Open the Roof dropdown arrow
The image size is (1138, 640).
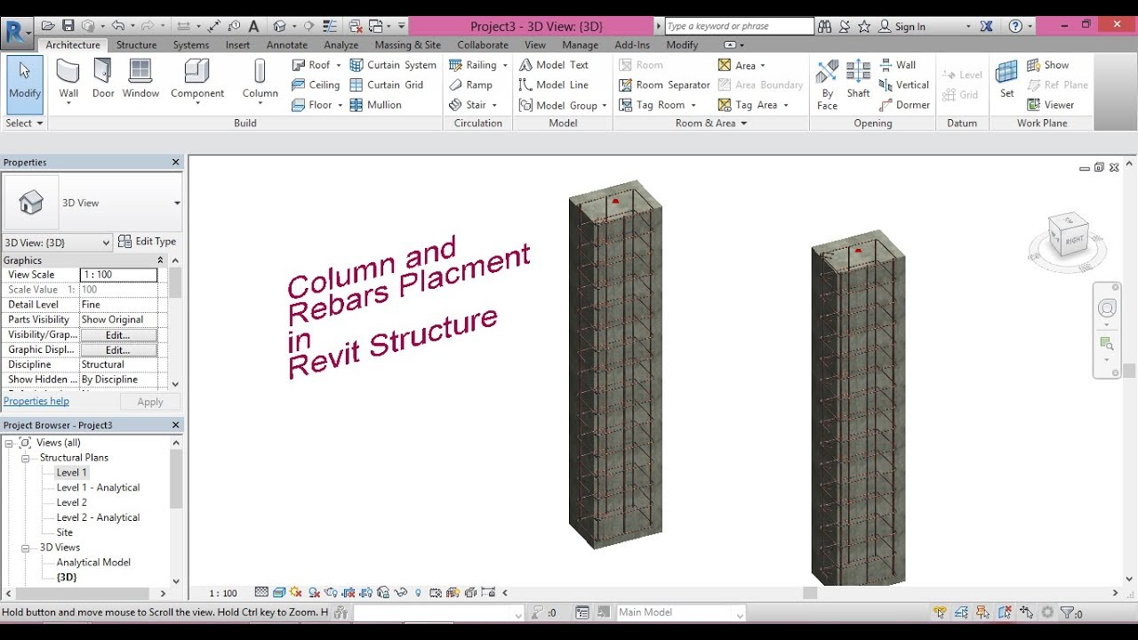pos(339,66)
